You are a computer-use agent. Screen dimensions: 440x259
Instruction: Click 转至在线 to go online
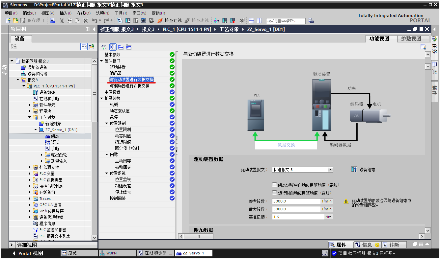coord(170,21)
